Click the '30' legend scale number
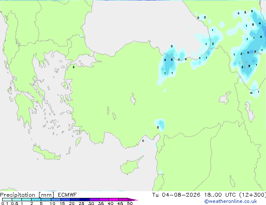Viewport: 266px width, 205px height. tap(91, 203)
